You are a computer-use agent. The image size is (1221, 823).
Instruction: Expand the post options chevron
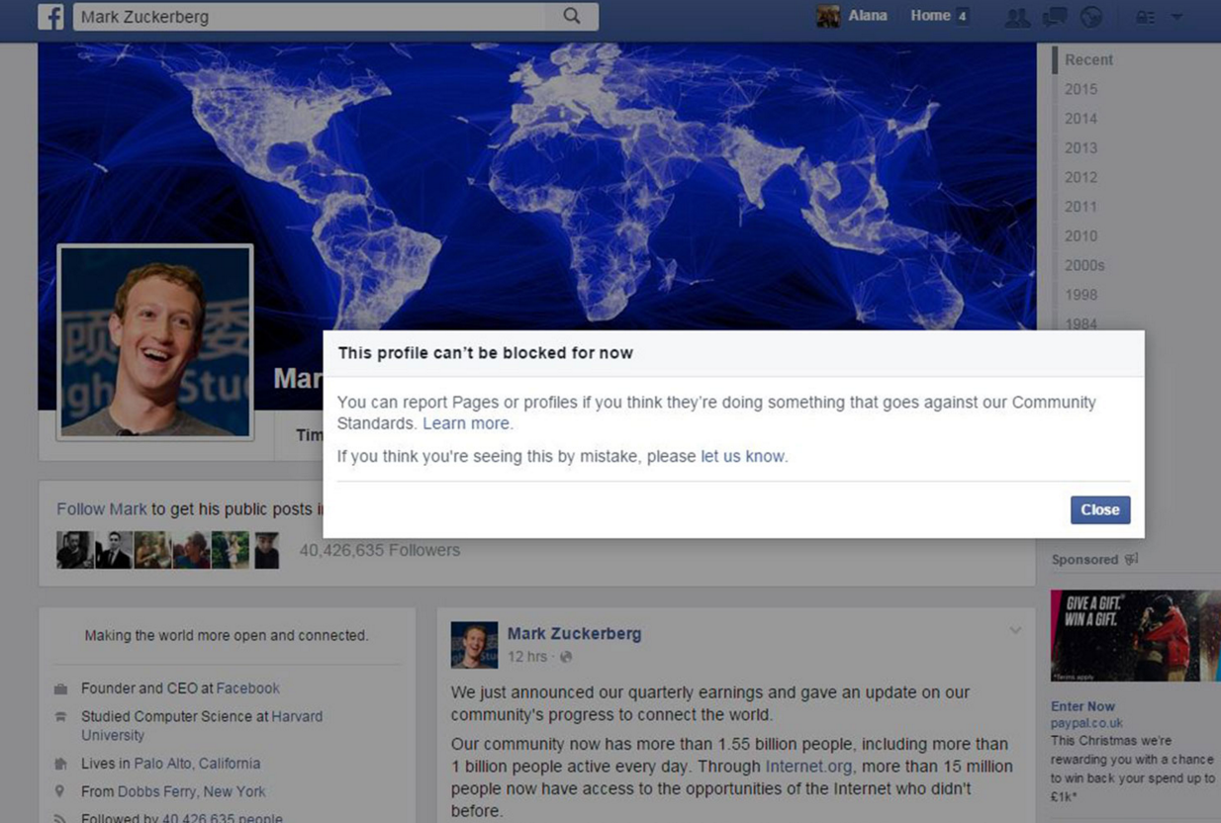(1015, 630)
